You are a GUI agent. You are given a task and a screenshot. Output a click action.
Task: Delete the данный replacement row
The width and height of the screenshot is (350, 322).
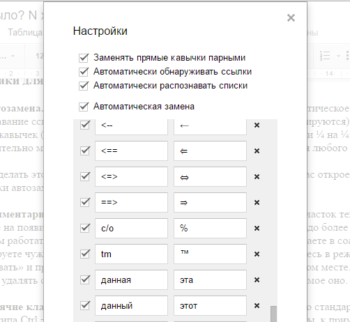(257, 306)
